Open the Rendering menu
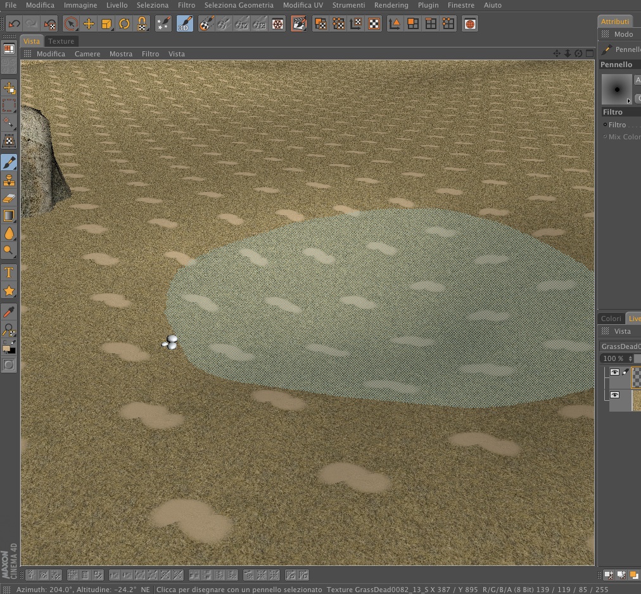Viewport: 641px width, 594px height. pos(391,5)
